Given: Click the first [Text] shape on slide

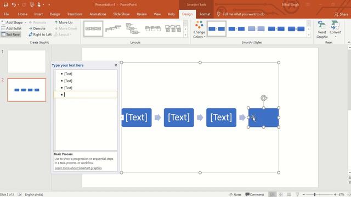Looking at the screenshot, I should click(x=137, y=118).
